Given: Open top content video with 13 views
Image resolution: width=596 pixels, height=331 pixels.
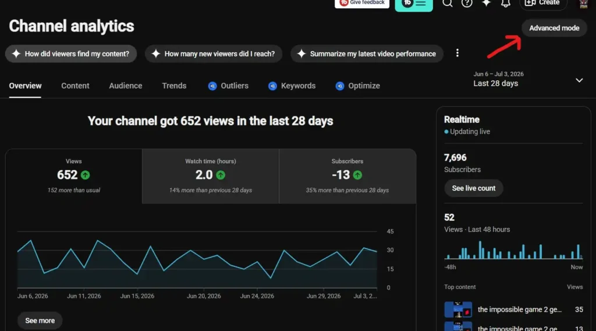Looking at the screenshot, I should [x=513, y=327].
